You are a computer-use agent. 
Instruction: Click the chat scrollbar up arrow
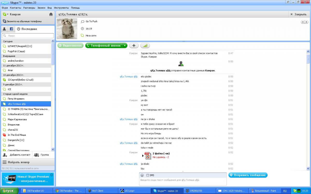(x=308, y=52)
